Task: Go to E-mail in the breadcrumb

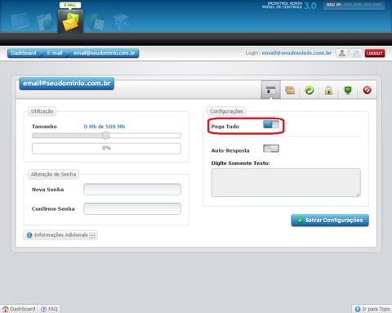Action: pos(55,53)
